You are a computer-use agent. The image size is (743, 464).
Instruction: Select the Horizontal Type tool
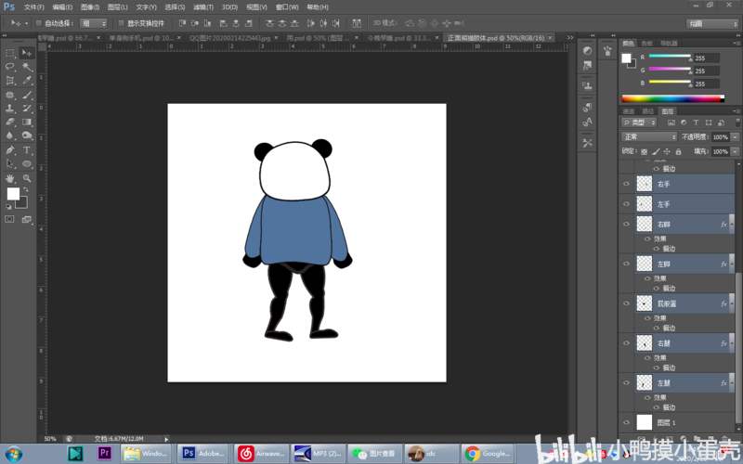pos(27,150)
